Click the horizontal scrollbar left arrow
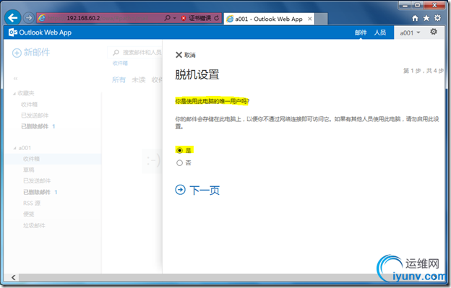Screen dimensions: 451x288 coord(13,277)
